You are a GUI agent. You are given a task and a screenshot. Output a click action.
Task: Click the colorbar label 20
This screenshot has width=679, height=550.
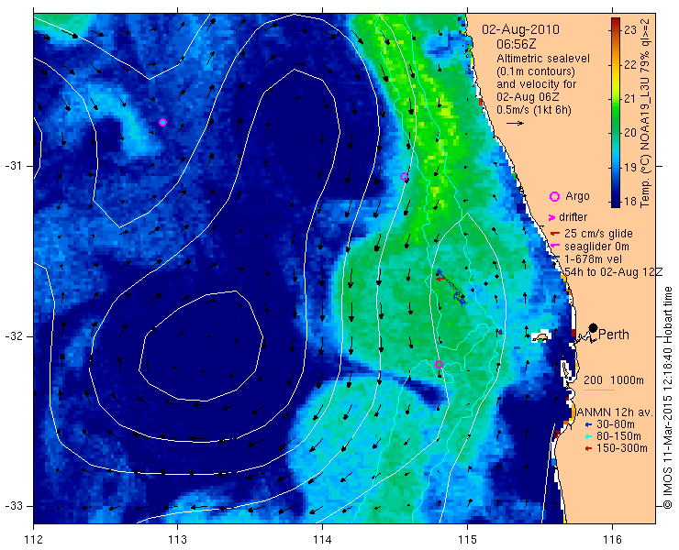tap(630, 133)
